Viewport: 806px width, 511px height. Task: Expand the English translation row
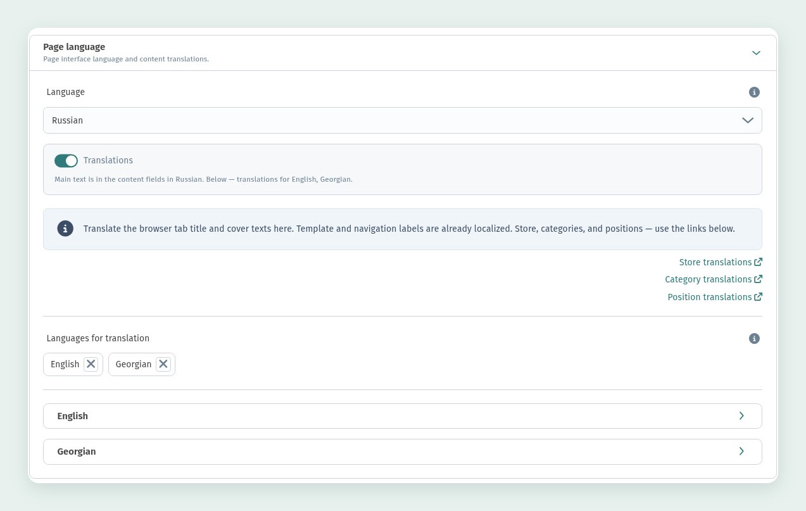[403, 416]
